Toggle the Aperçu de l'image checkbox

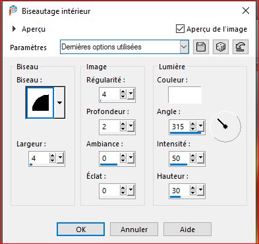point(180,29)
